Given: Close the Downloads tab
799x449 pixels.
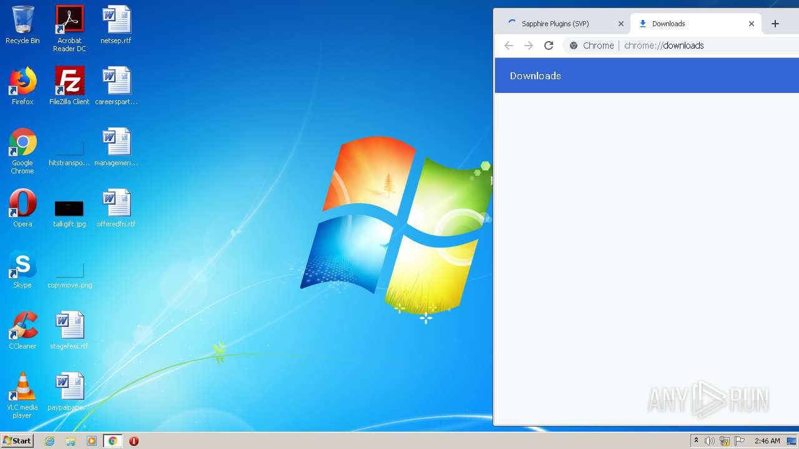Looking at the screenshot, I should click(x=752, y=24).
